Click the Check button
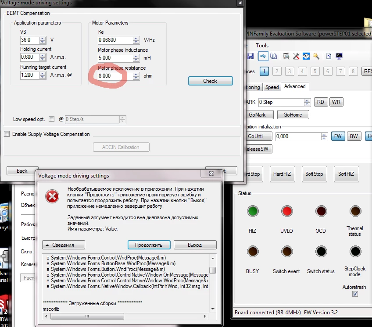The image size is (372, 327). [x=210, y=81]
